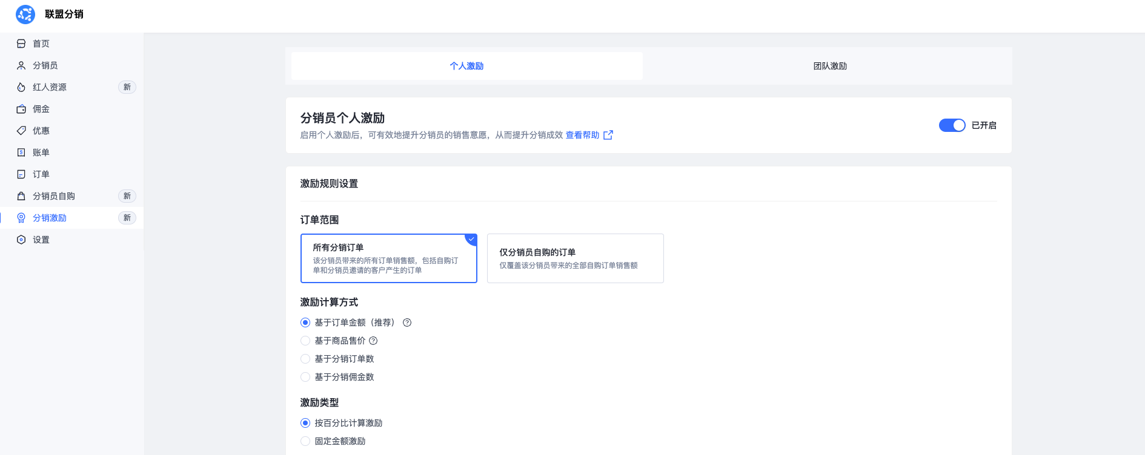Open 红人资源 in the sidebar menu
Image resolution: width=1145 pixels, height=455 pixels.
[72, 87]
